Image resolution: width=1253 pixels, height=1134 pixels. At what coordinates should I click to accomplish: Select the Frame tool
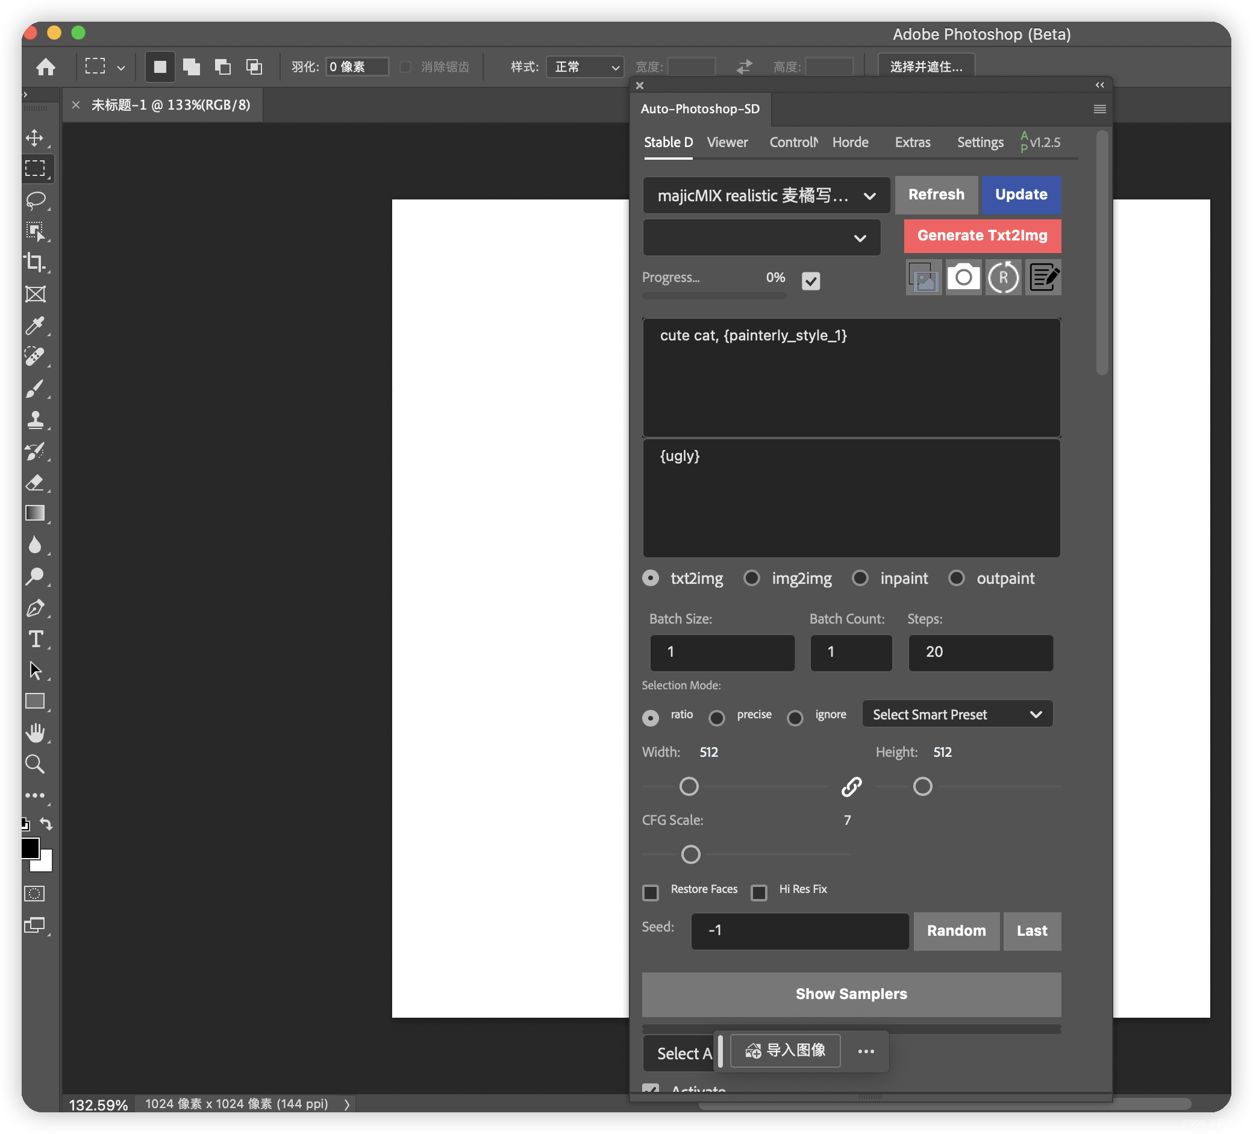[x=35, y=294]
